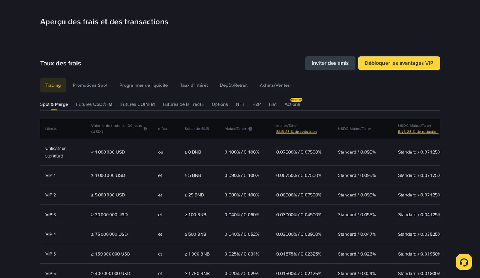
Task: Click the '0.090% / 0.100%' fee cell
Action: click(x=242, y=175)
